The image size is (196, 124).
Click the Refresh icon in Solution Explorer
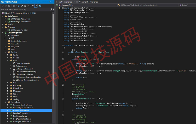(x=18, y=5)
